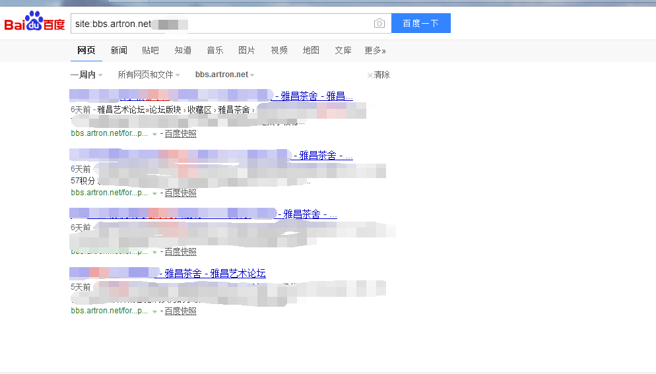This screenshot has width=656, height=374.
Task: Switch to the 新闻 tab
Action: pos(119,51)
